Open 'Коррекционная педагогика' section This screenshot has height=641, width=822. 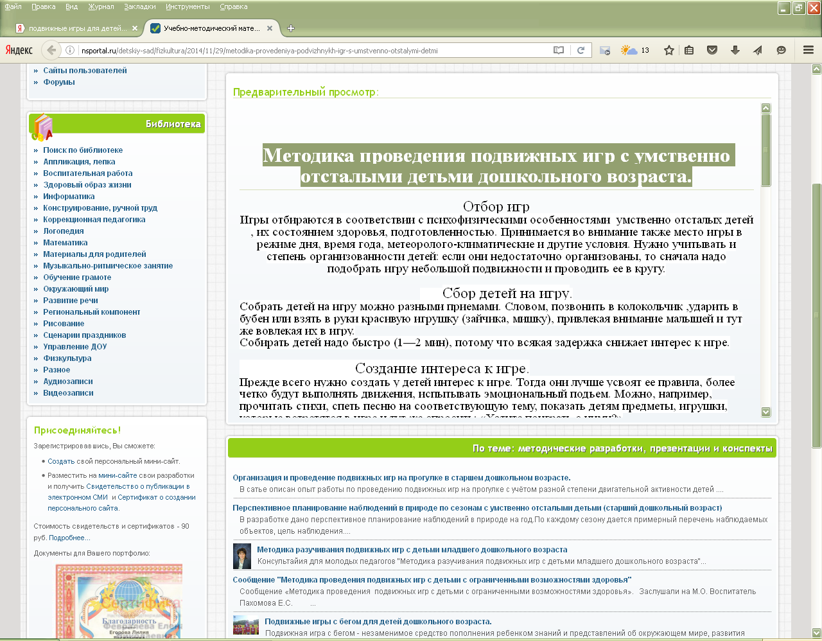(x=94, y=220)
